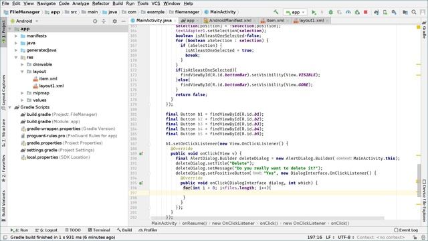Screen dimensions: 428x241
Task: Expand the generatedJava folder
Action: point(16,50)
